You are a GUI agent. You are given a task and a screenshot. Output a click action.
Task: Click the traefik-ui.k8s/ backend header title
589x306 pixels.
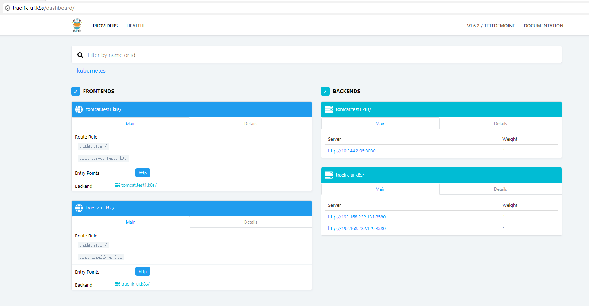coord(350,175)
